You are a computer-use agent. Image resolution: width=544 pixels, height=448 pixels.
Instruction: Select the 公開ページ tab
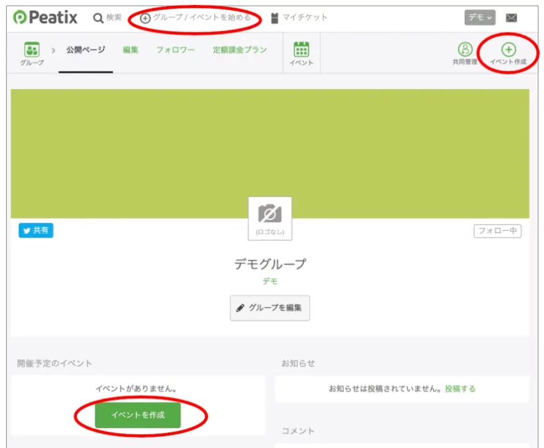point(86,50)
